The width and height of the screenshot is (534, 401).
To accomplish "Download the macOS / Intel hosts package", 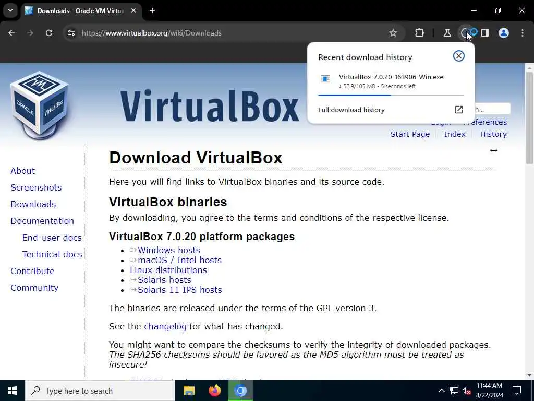I will (x=179, y=260).
